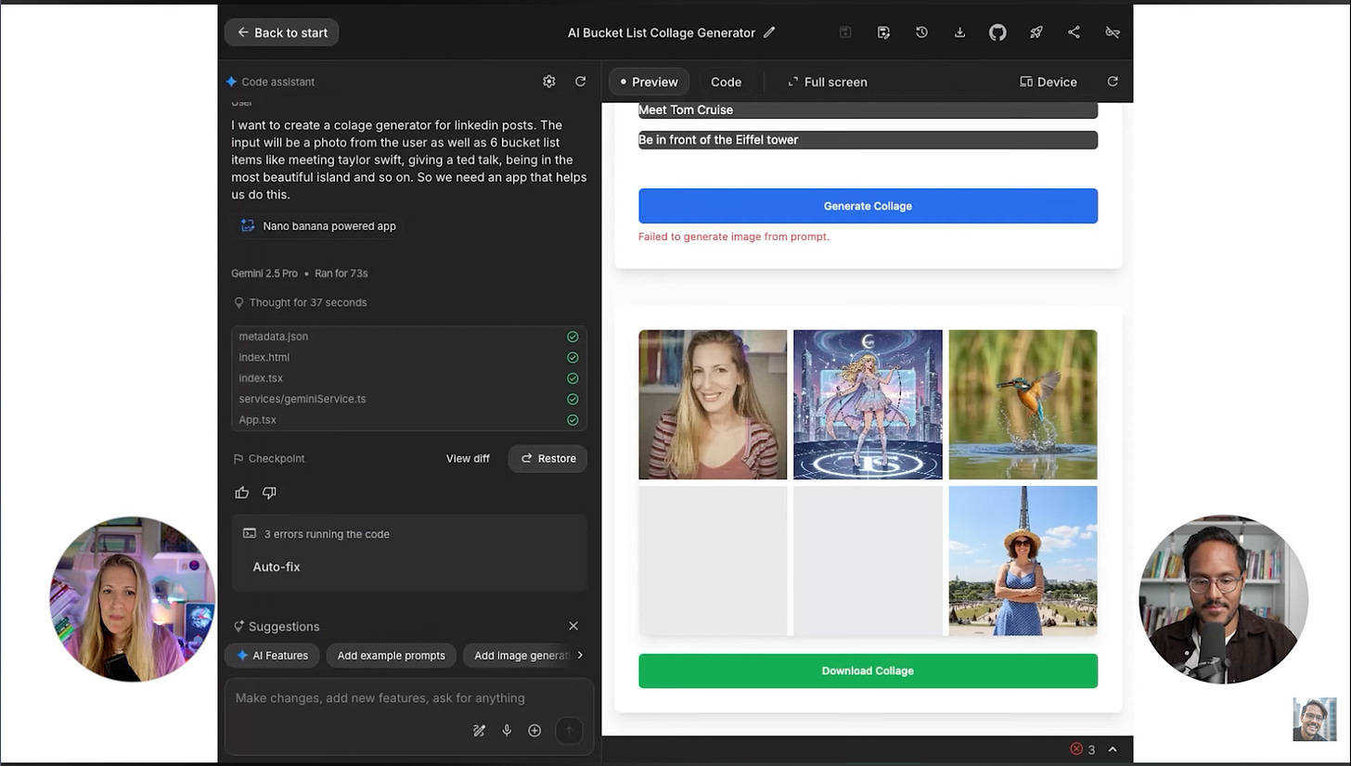Viewport: 1351px width, 766px height.
Task: Restore the checkpoint
Action: (x=547, y=458)
